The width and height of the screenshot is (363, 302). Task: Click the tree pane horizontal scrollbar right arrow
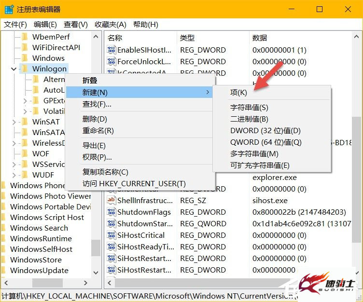point(86,283)
